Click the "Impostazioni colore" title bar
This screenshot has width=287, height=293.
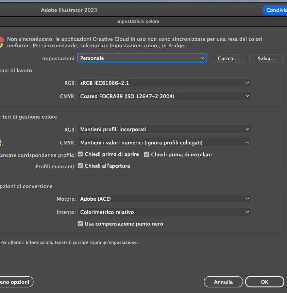(x=138, y=21)
